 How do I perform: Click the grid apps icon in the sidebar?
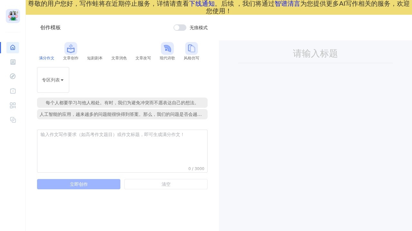coord(13,106)
